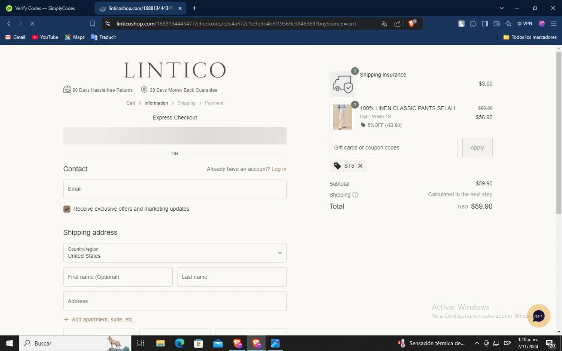Open the browser profile avatar
562x351 pixels.
coord(542,24)
